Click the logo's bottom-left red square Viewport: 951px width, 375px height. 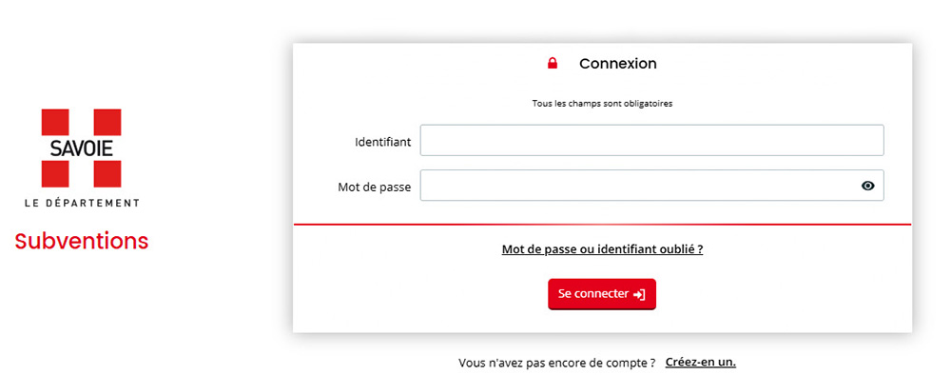coord(56,174)
